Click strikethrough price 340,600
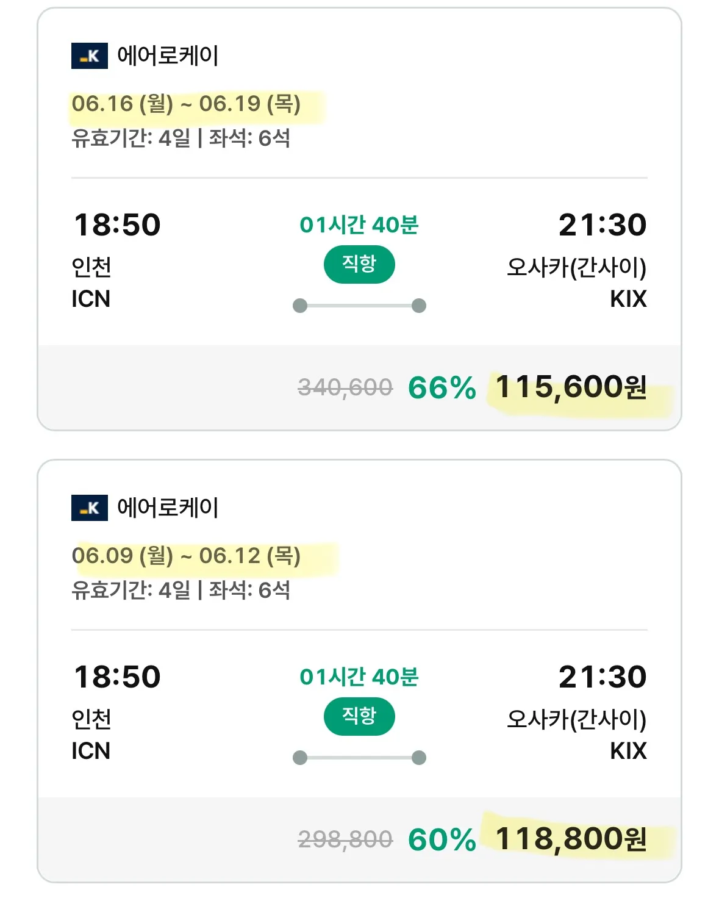 345,388
